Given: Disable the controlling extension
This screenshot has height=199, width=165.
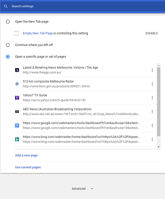Looking at the screenshot, I should pyautogui.click(x=152, y=33).
